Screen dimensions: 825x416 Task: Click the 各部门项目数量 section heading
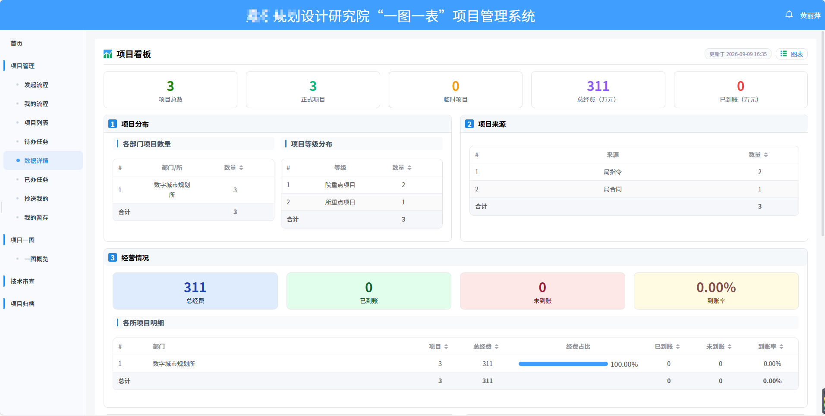pyautogui.click(x=147, y=144)
